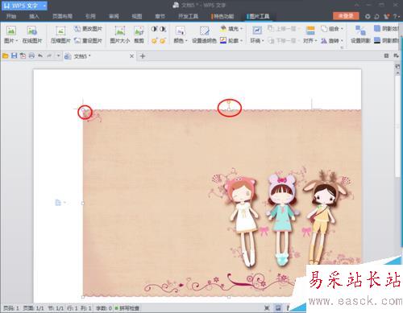Open the Align (对齐) dropdown
Screen dimensions: 403x313
[x=310, y=35]
